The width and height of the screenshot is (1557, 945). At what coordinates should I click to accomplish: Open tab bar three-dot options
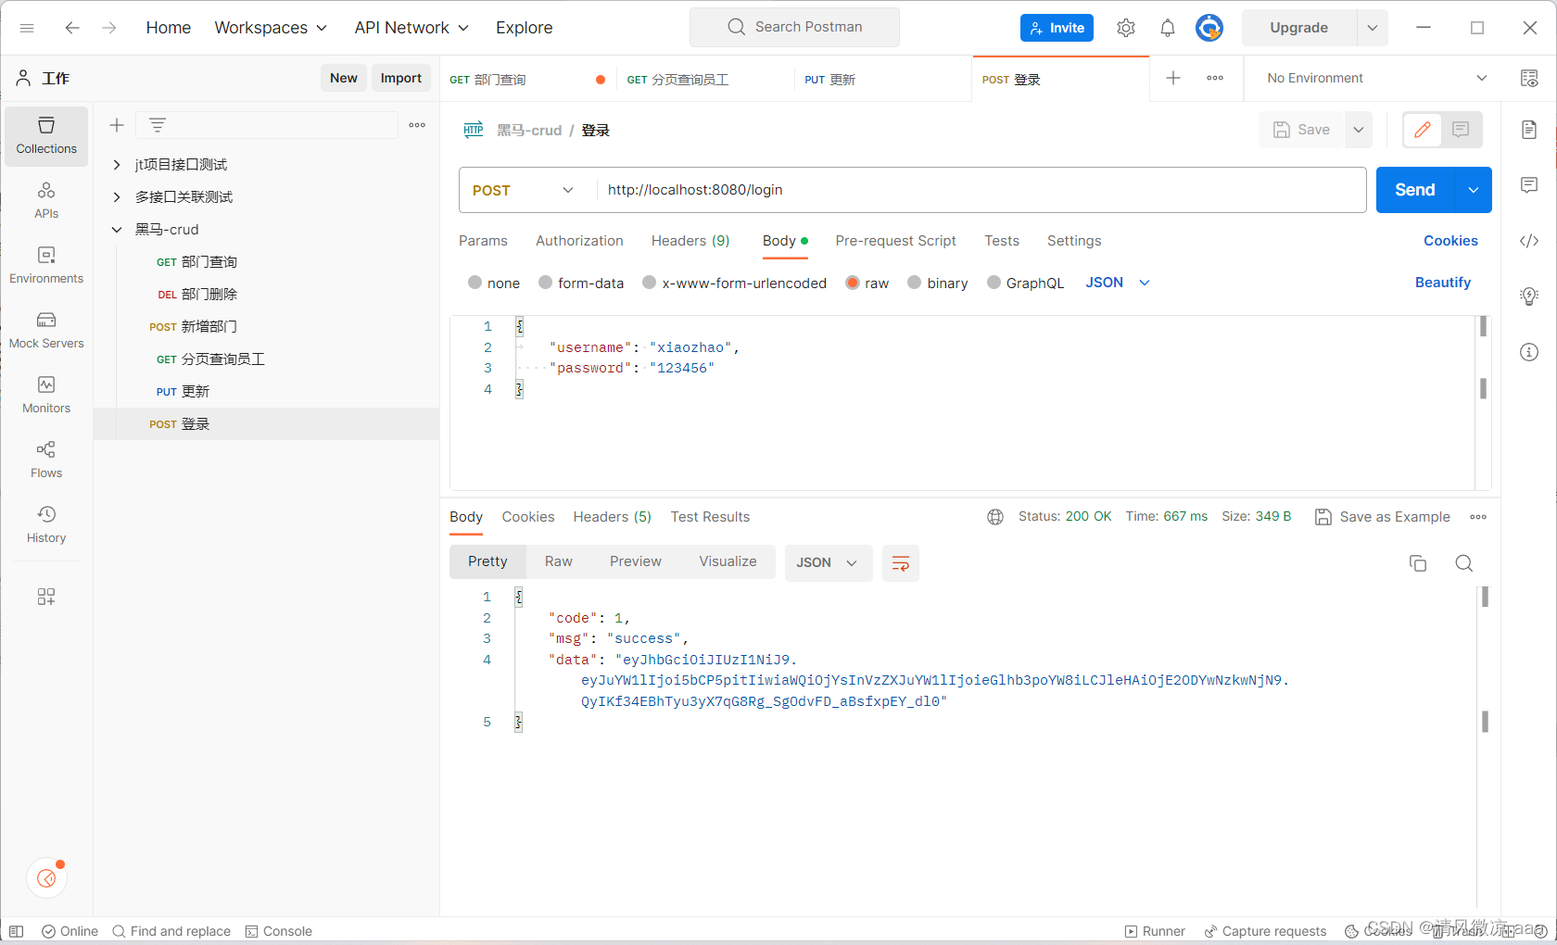tap(1215, 78)
